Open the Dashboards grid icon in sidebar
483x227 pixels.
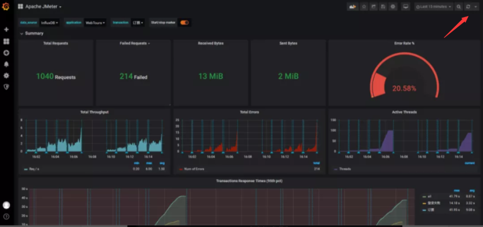point(6,41)
